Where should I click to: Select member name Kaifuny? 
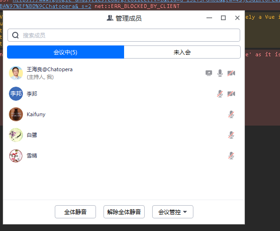[36, 114]
